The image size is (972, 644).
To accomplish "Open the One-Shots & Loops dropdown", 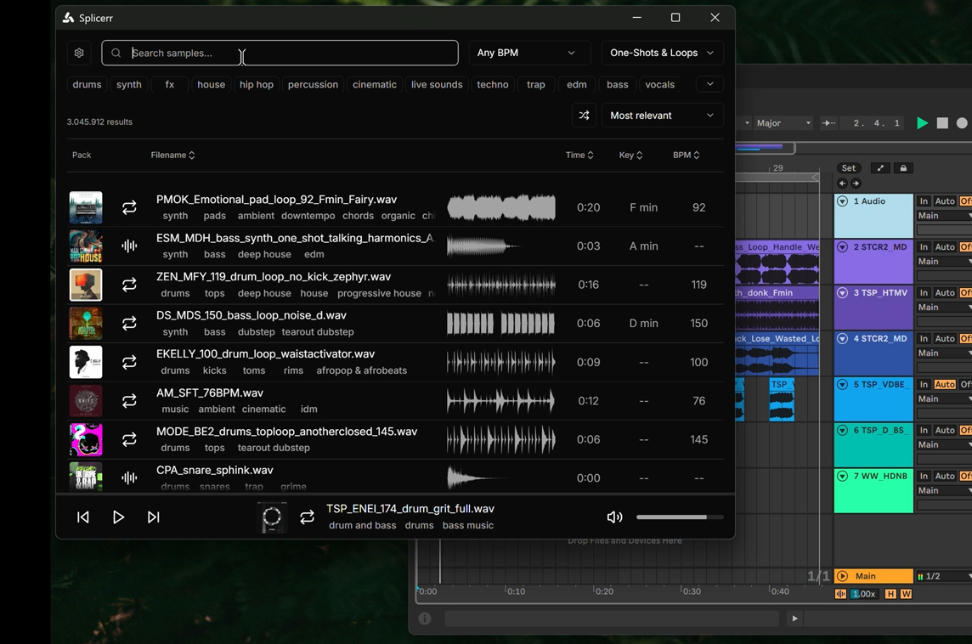I will tap(662, 53).
